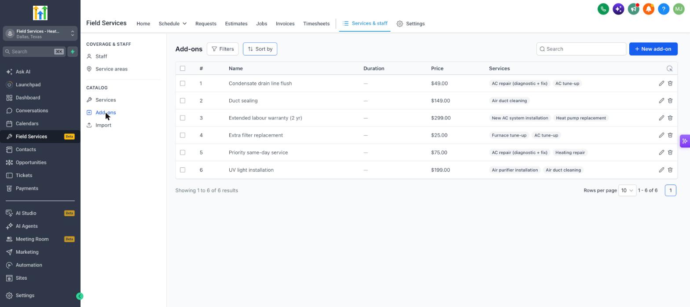The height and width of the screenshot is (307, 690).
Task: Open the Filters button
Action: pos(223,49)
